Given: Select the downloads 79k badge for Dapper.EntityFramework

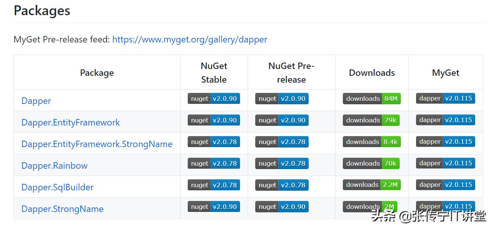Looking at the screenshot, I should pyautogui.click(x=372, y=120).
